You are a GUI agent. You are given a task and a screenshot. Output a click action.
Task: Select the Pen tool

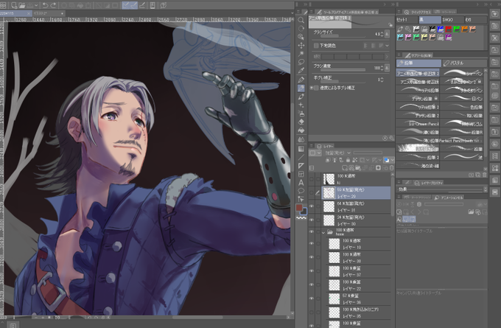point(301,80)
